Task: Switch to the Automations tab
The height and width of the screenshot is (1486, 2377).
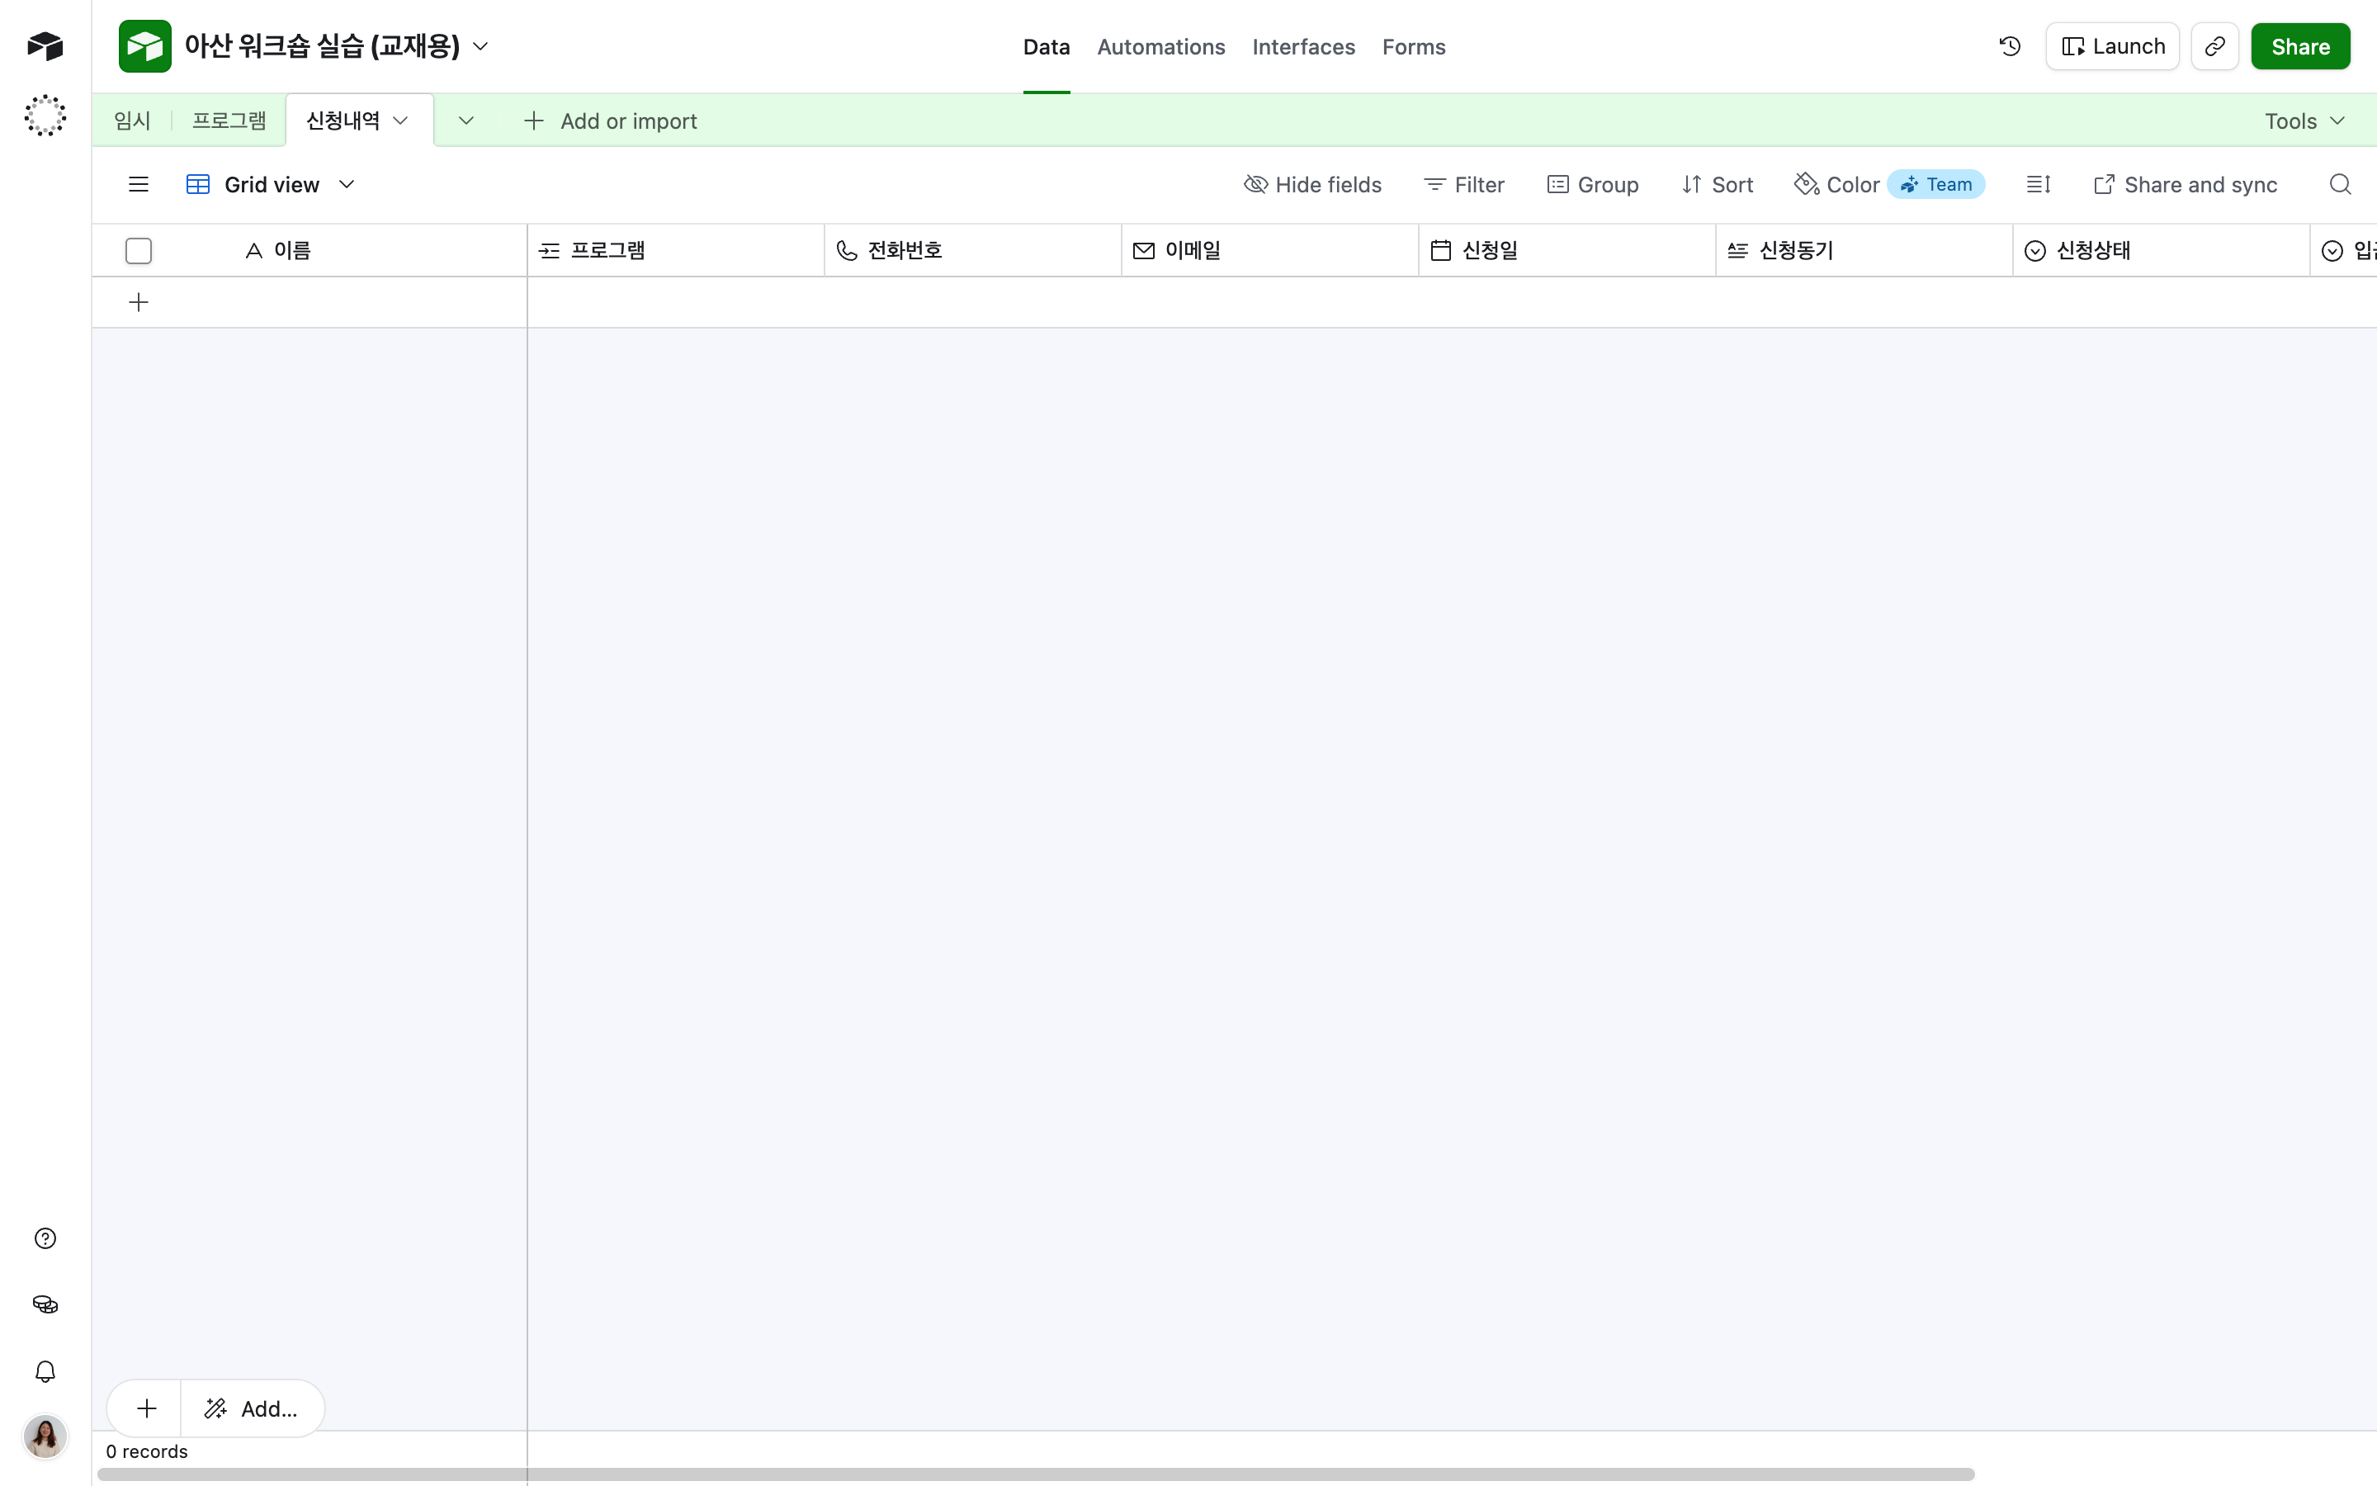Action: (1161, 46)
